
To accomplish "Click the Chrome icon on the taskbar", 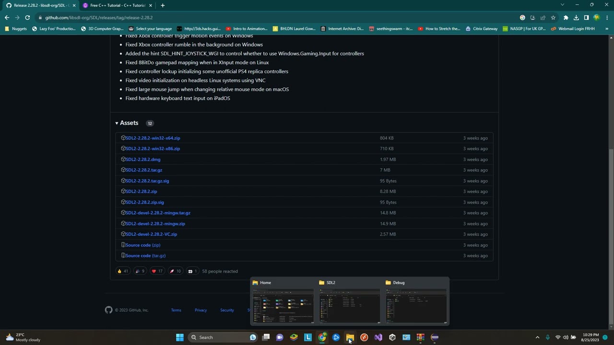I will click(x=322, y=337).
